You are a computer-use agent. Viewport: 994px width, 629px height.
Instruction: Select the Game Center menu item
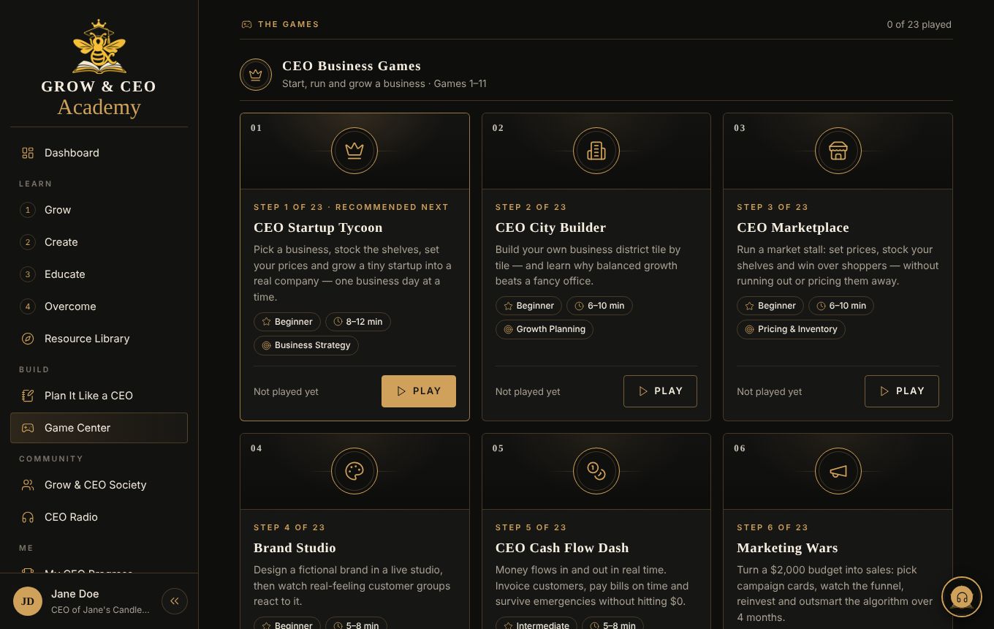point(99,428)
